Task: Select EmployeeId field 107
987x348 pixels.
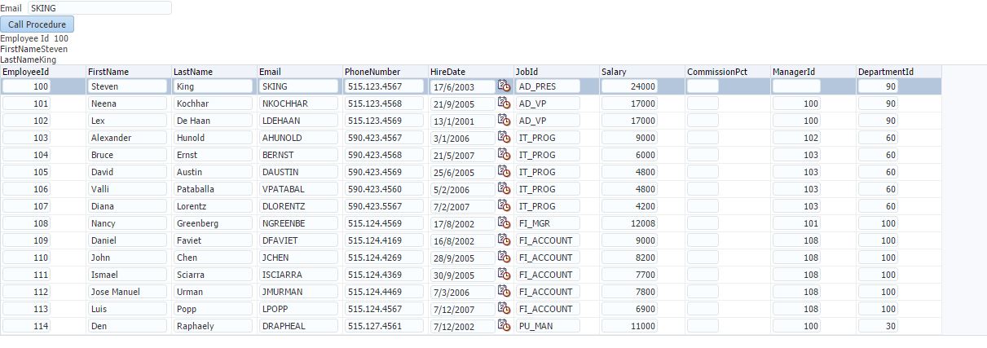Action: tap(27, 206)
